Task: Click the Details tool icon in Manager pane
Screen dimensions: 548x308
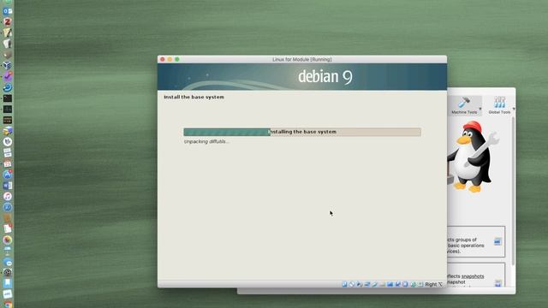Action: pyautogui.click(x=497, y=241)
